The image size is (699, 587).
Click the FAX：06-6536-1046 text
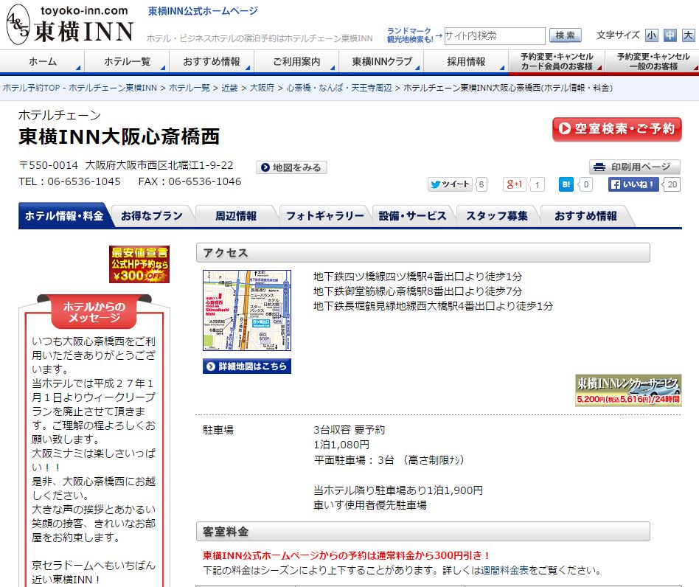[x=190, y=181]
